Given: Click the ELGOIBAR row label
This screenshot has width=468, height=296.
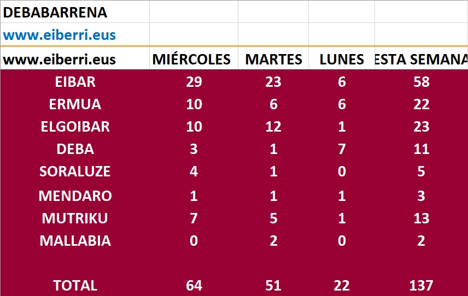Looking at the screenshot, I should click(75, 127).
